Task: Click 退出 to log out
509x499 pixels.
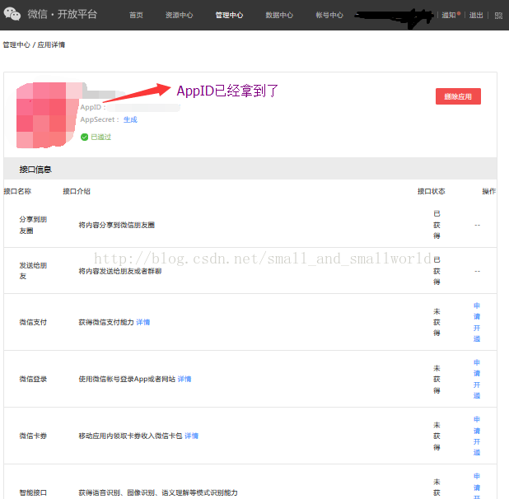Action: coord(476,16)
